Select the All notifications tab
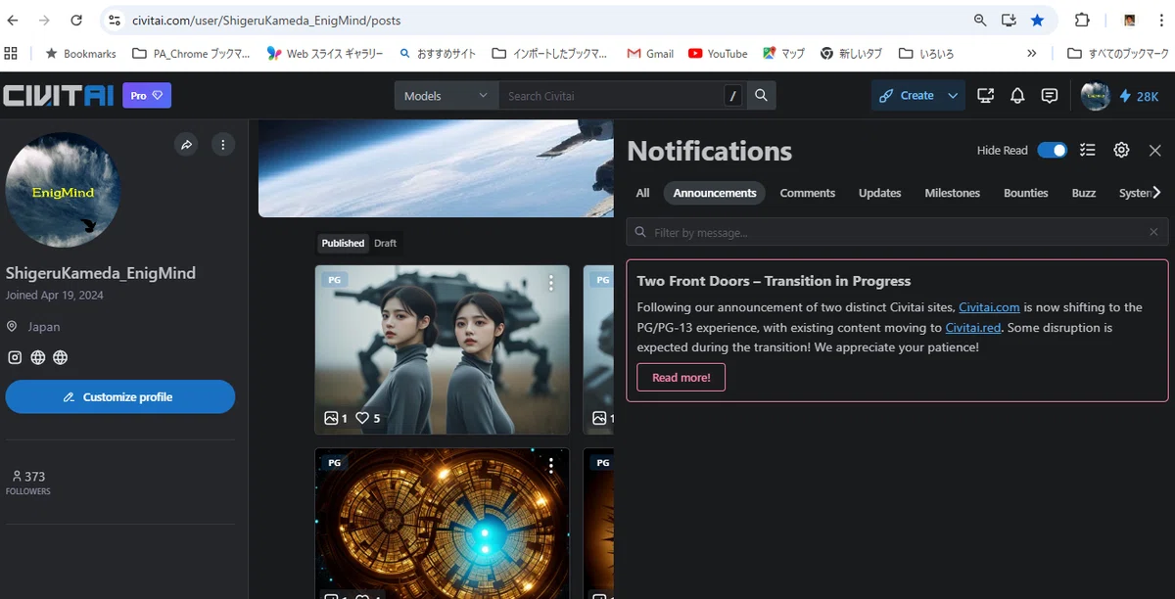The image size is (1175, 599). [x=642, y=193]
